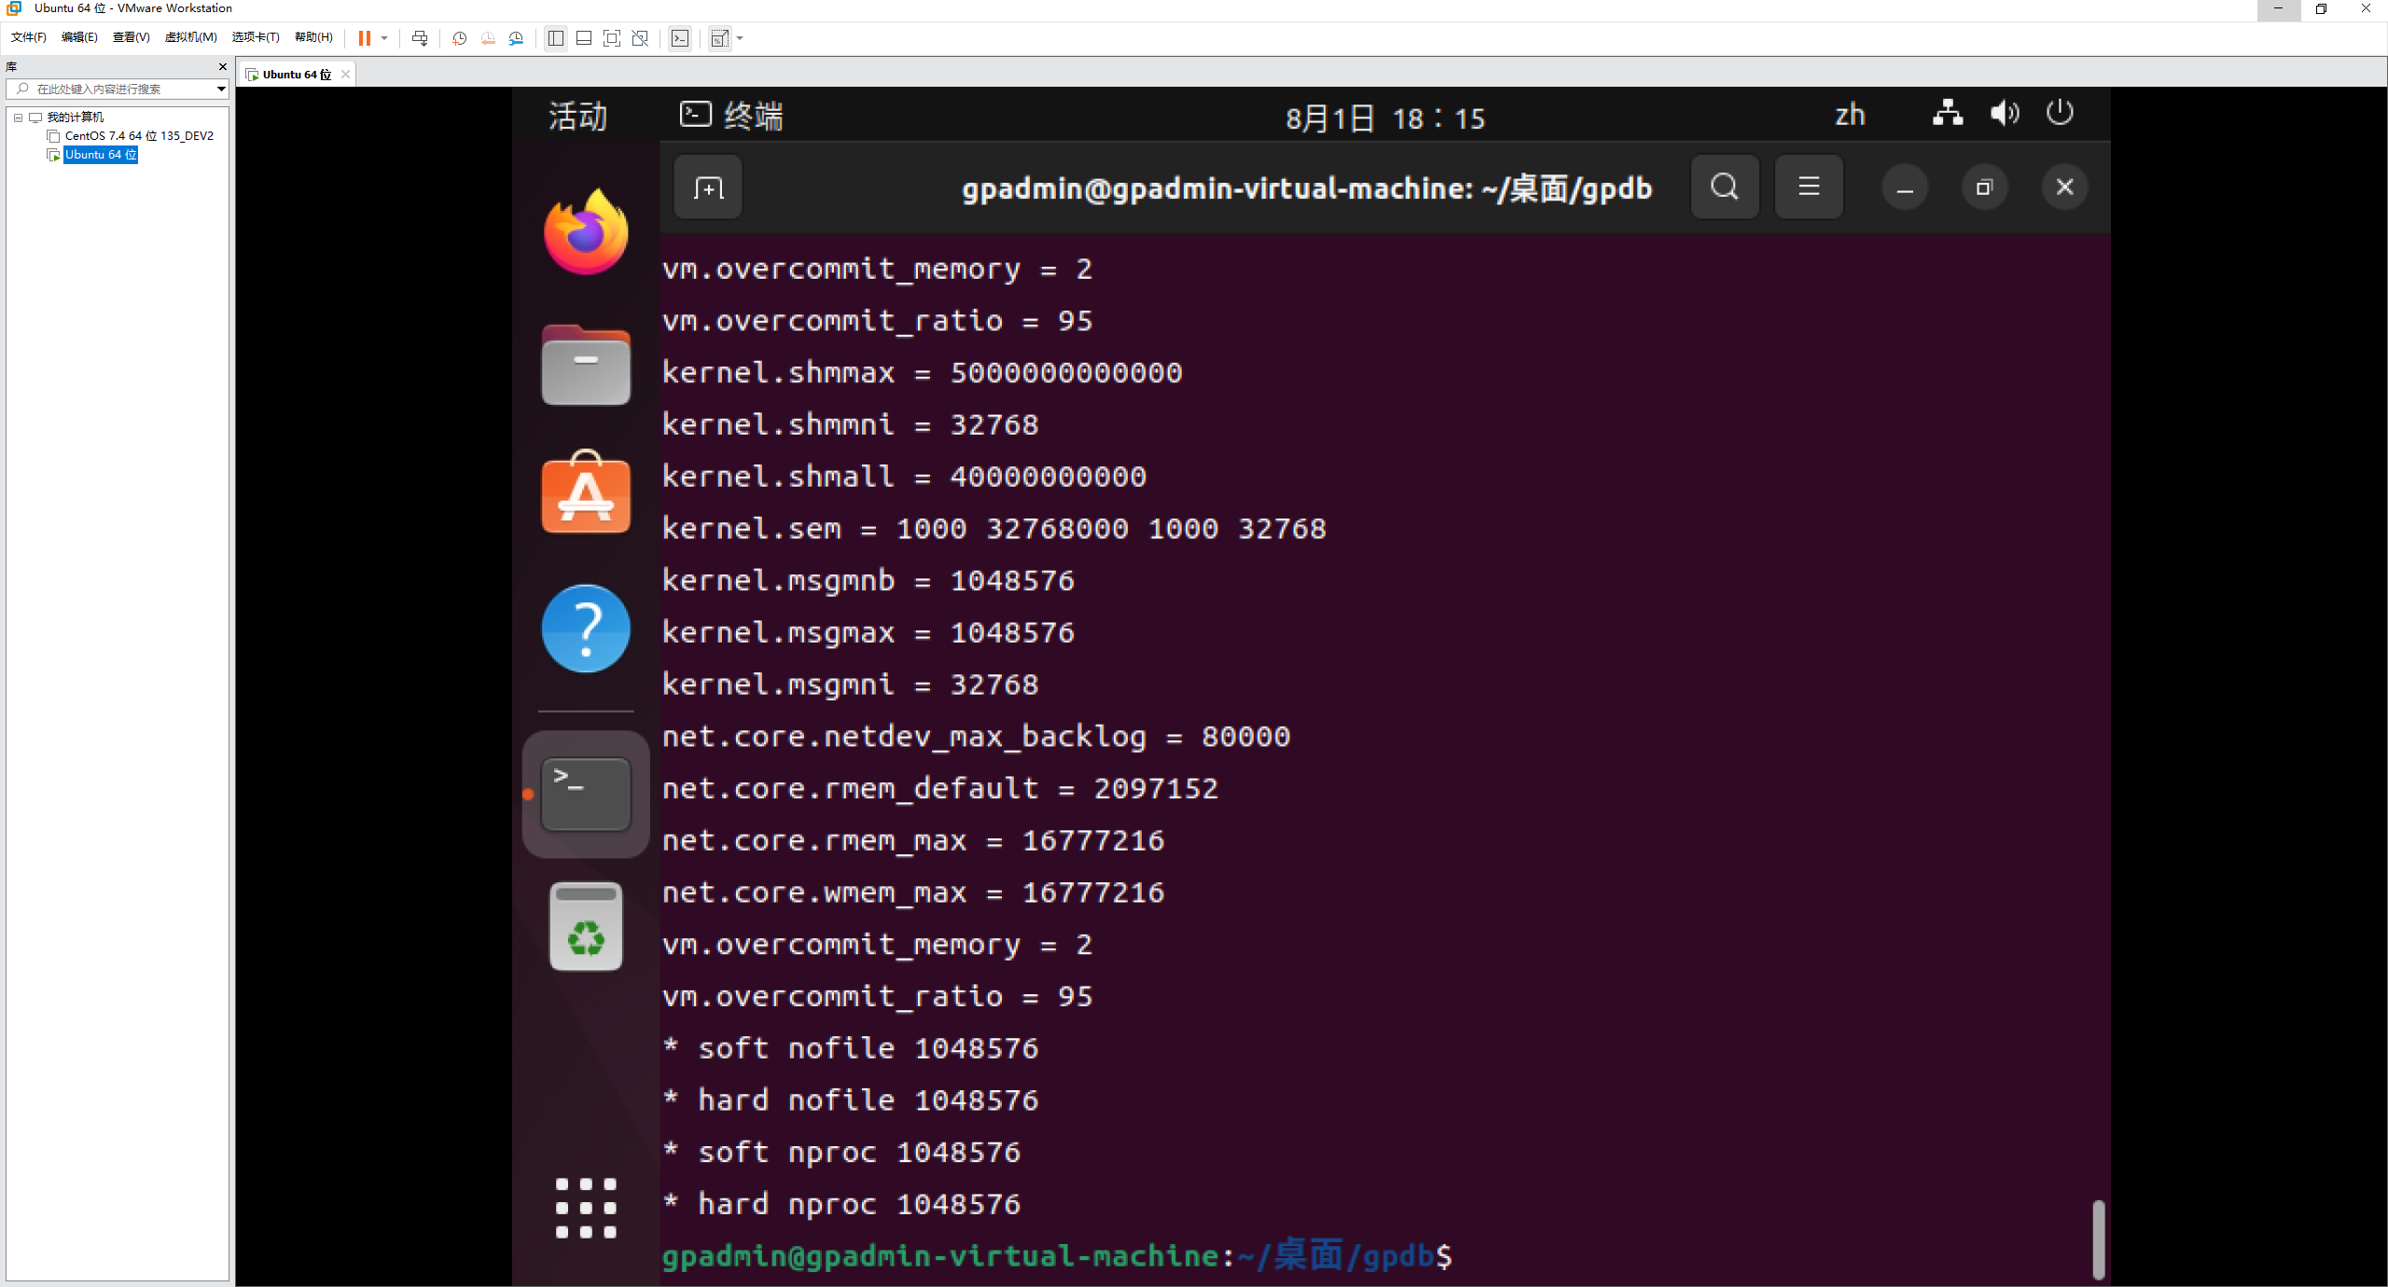Click the terminal scrollbar thumb
The height and width of the screenshot is (1287, 2388).
pos(2098,1239)
